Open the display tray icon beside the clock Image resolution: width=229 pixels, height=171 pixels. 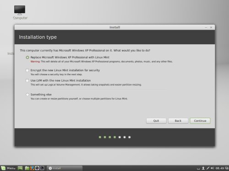(x=227, y=168)
